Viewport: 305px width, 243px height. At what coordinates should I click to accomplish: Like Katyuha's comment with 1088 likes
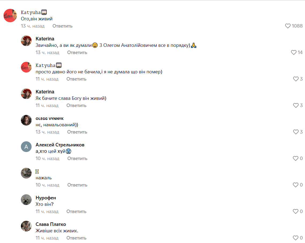(x=288, y=26)
